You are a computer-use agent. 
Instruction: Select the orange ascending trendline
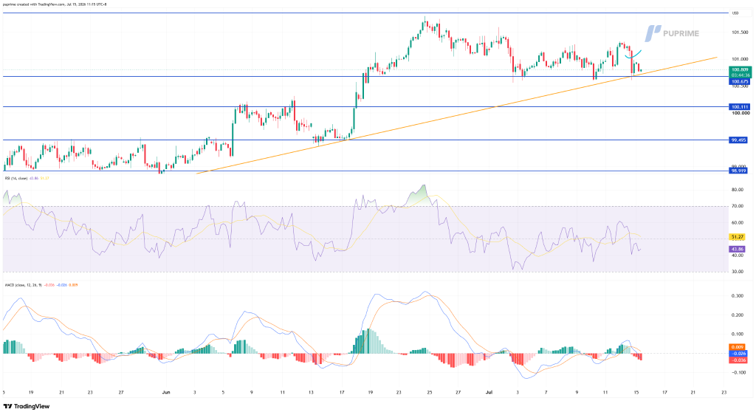pyautogui.click(x=458, y=114)
